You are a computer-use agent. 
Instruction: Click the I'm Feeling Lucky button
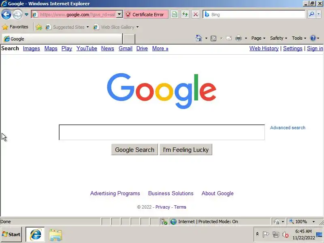(186, 149)
